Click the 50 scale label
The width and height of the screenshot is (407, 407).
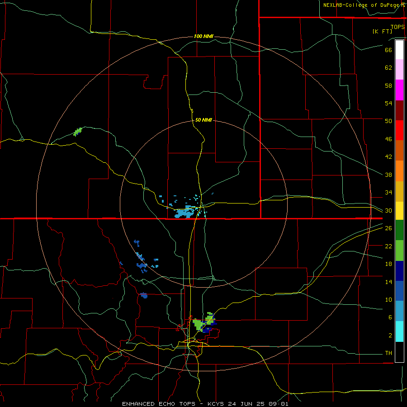point(388,121)
